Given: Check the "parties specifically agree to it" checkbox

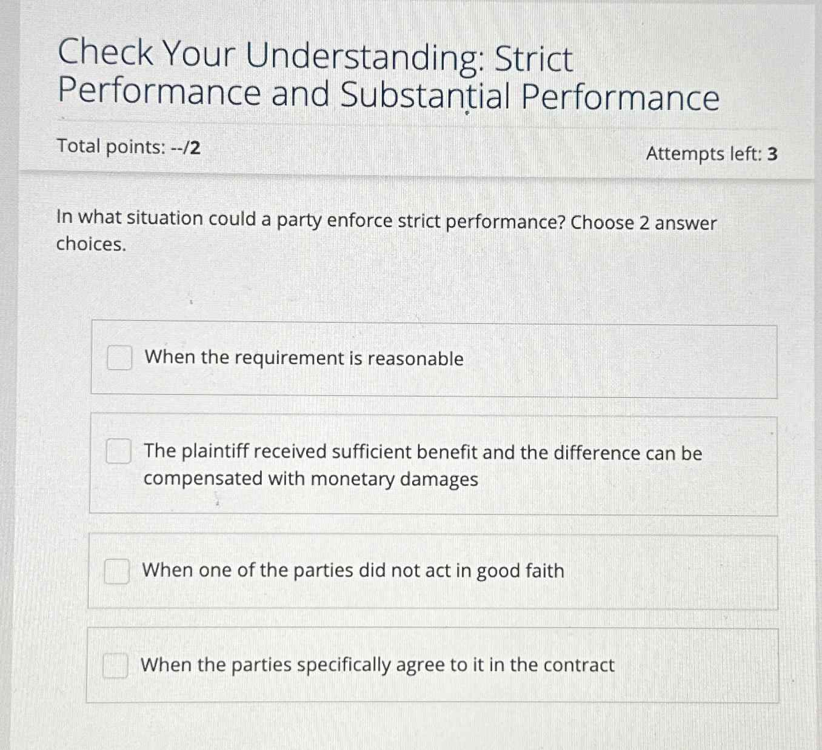Looking at the screenshot, I should click(x=117, y=665).
